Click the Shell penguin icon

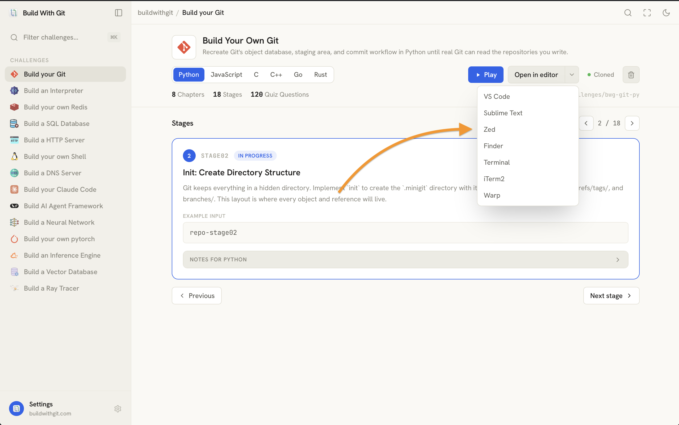[x=14, y=156]
